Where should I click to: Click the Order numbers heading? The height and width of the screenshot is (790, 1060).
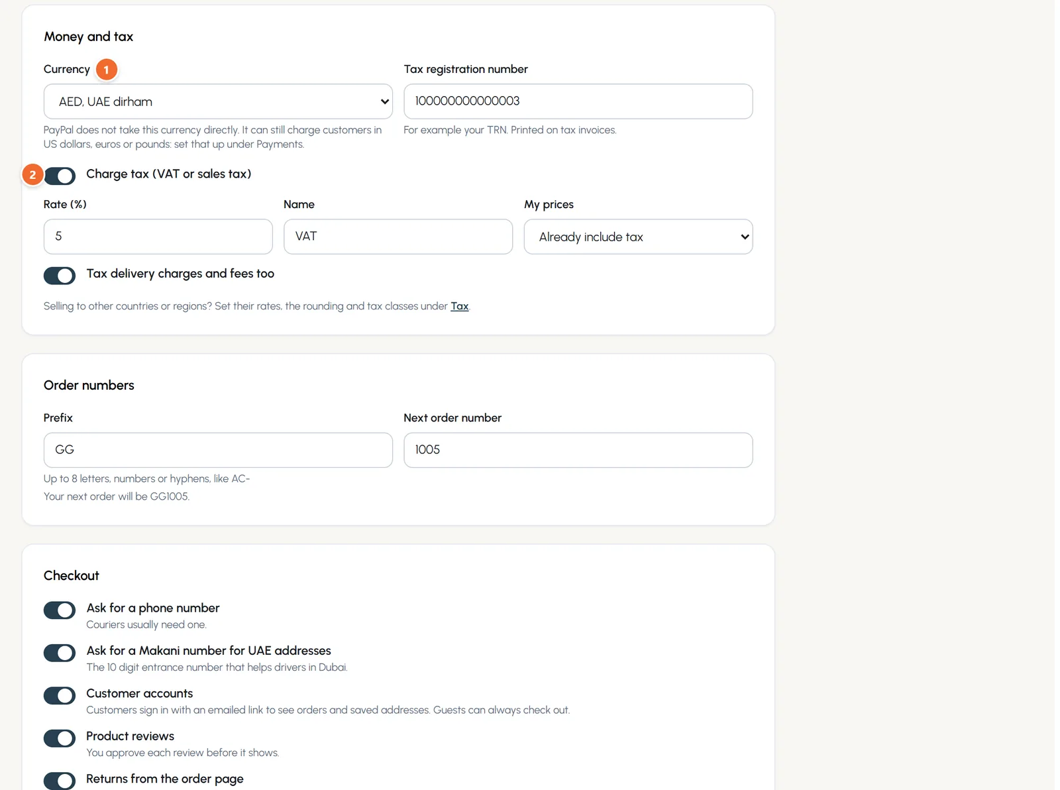89,385
